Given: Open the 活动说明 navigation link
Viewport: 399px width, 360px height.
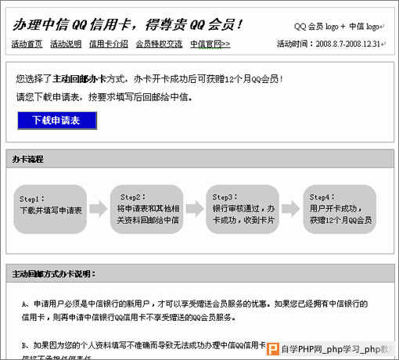Looking at the screenshot, I should (66, 44).
